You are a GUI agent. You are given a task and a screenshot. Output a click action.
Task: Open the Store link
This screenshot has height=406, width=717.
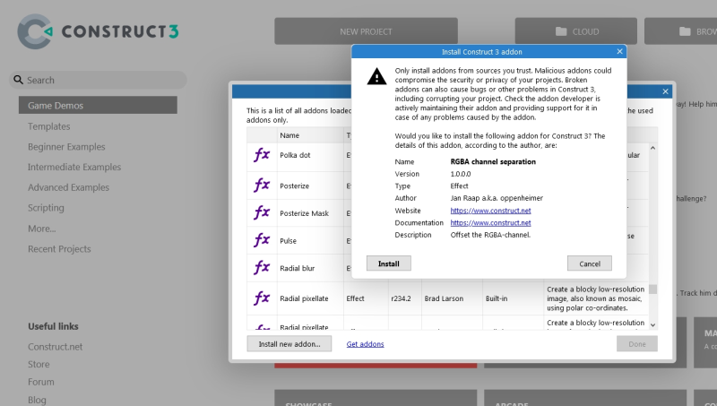coord(39,365)
